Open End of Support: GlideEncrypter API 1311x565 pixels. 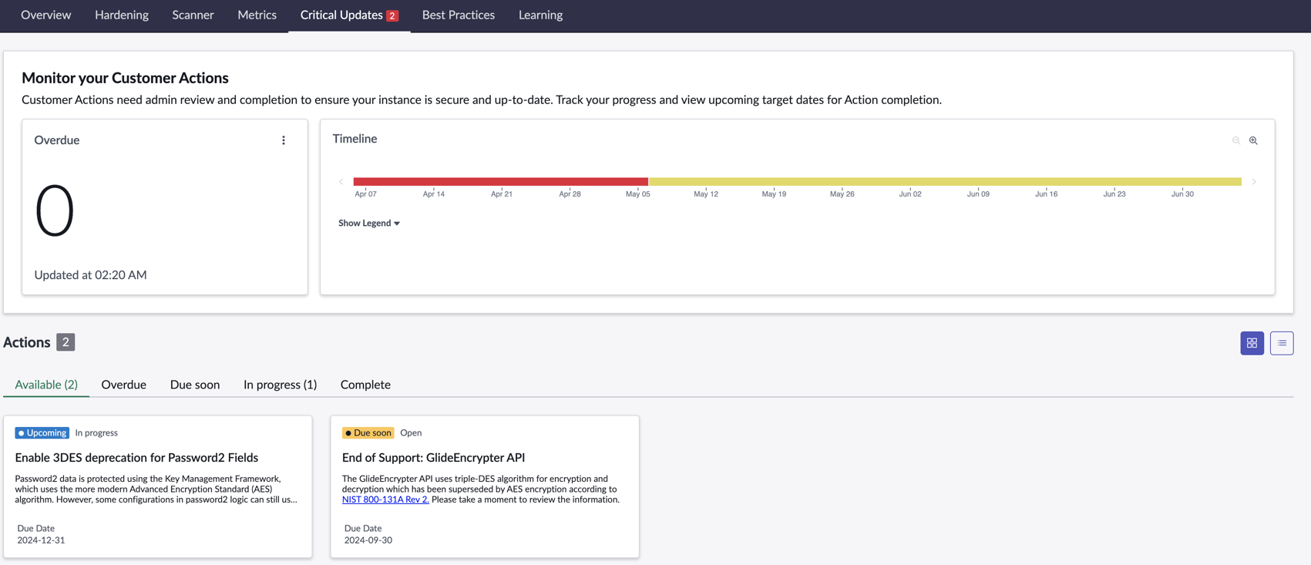[433, 458]
